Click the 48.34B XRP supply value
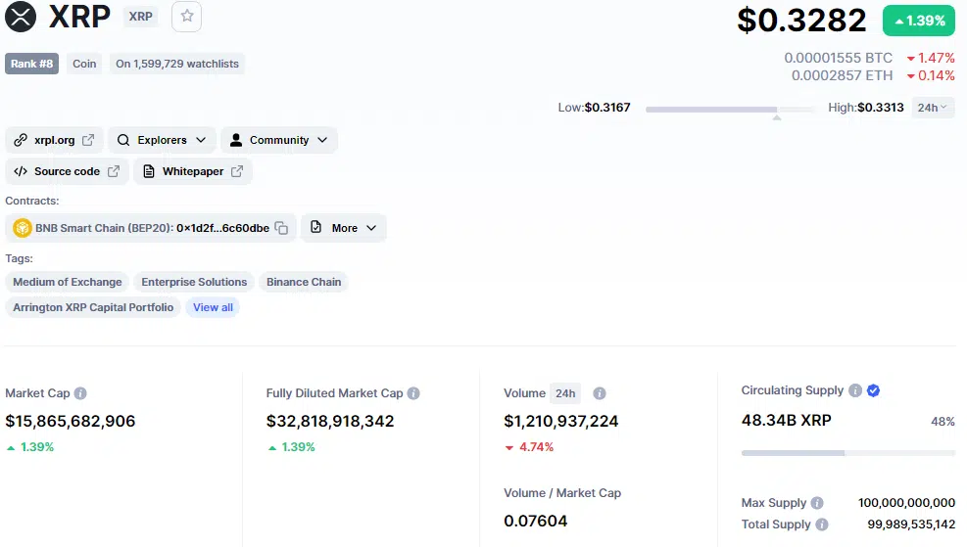 (787, 420)
